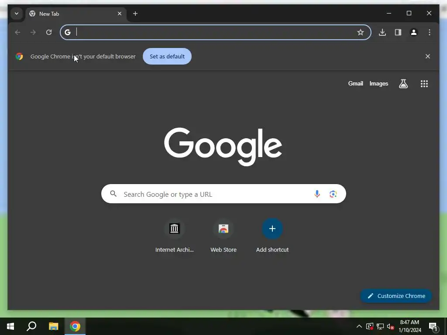Open the profile avatar menu
Screen dimensions: 447x335
pyautogui.click(x=414, y=32)
